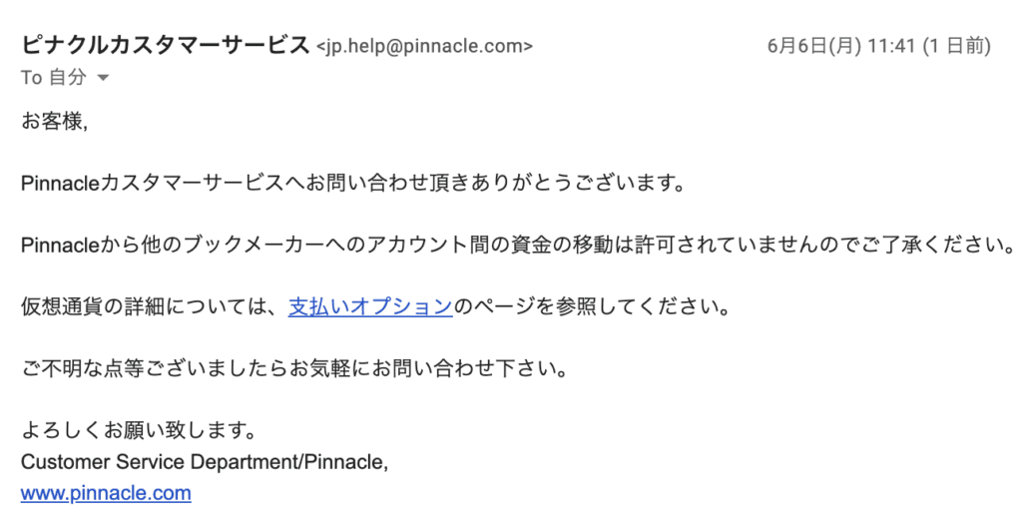Click the (1 日前) relative time
Image resolution: width=1022 pixels, height=522 pixels.
[x=957, y=46]
